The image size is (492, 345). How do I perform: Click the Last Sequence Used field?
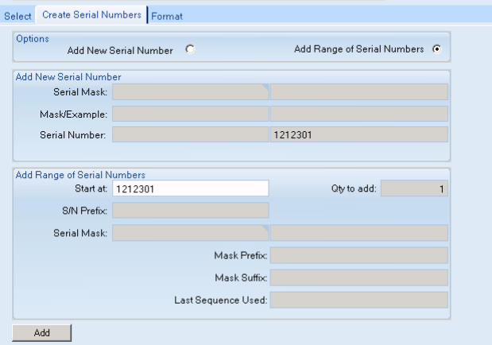click(359, 300)
